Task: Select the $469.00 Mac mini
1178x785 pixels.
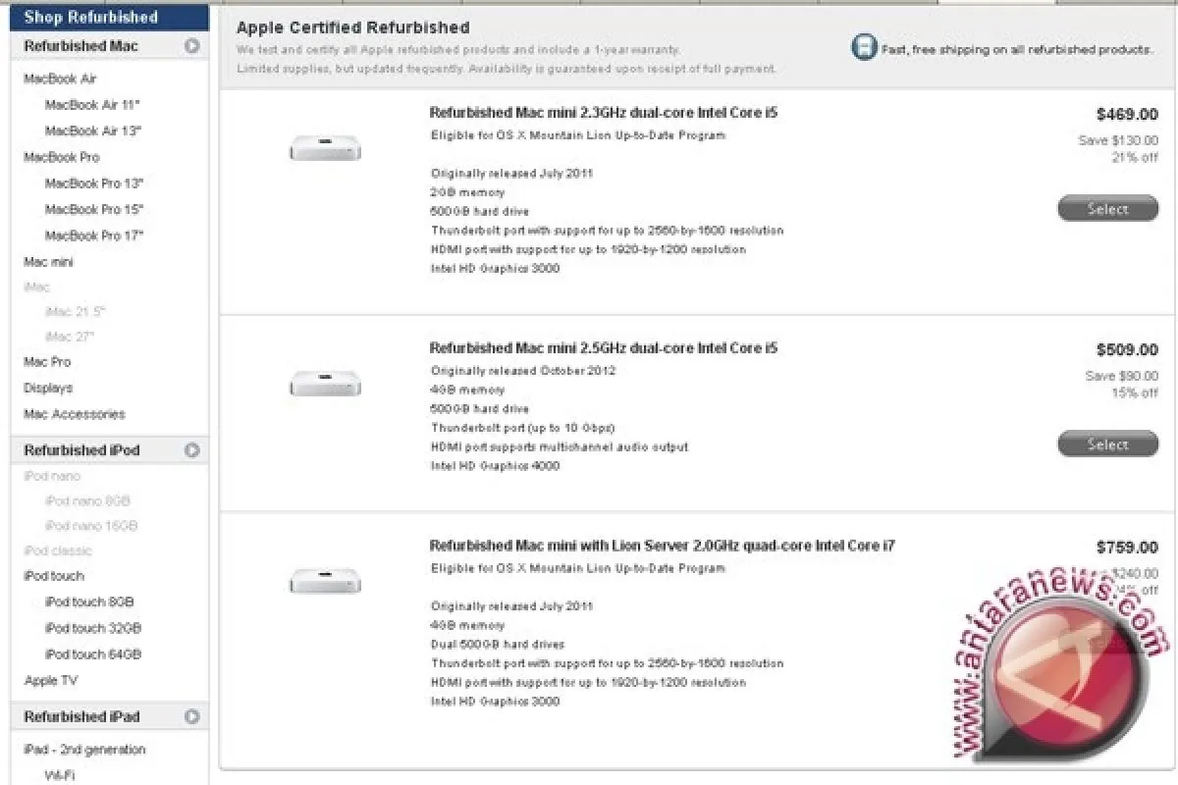Action: click(1107, 209)
